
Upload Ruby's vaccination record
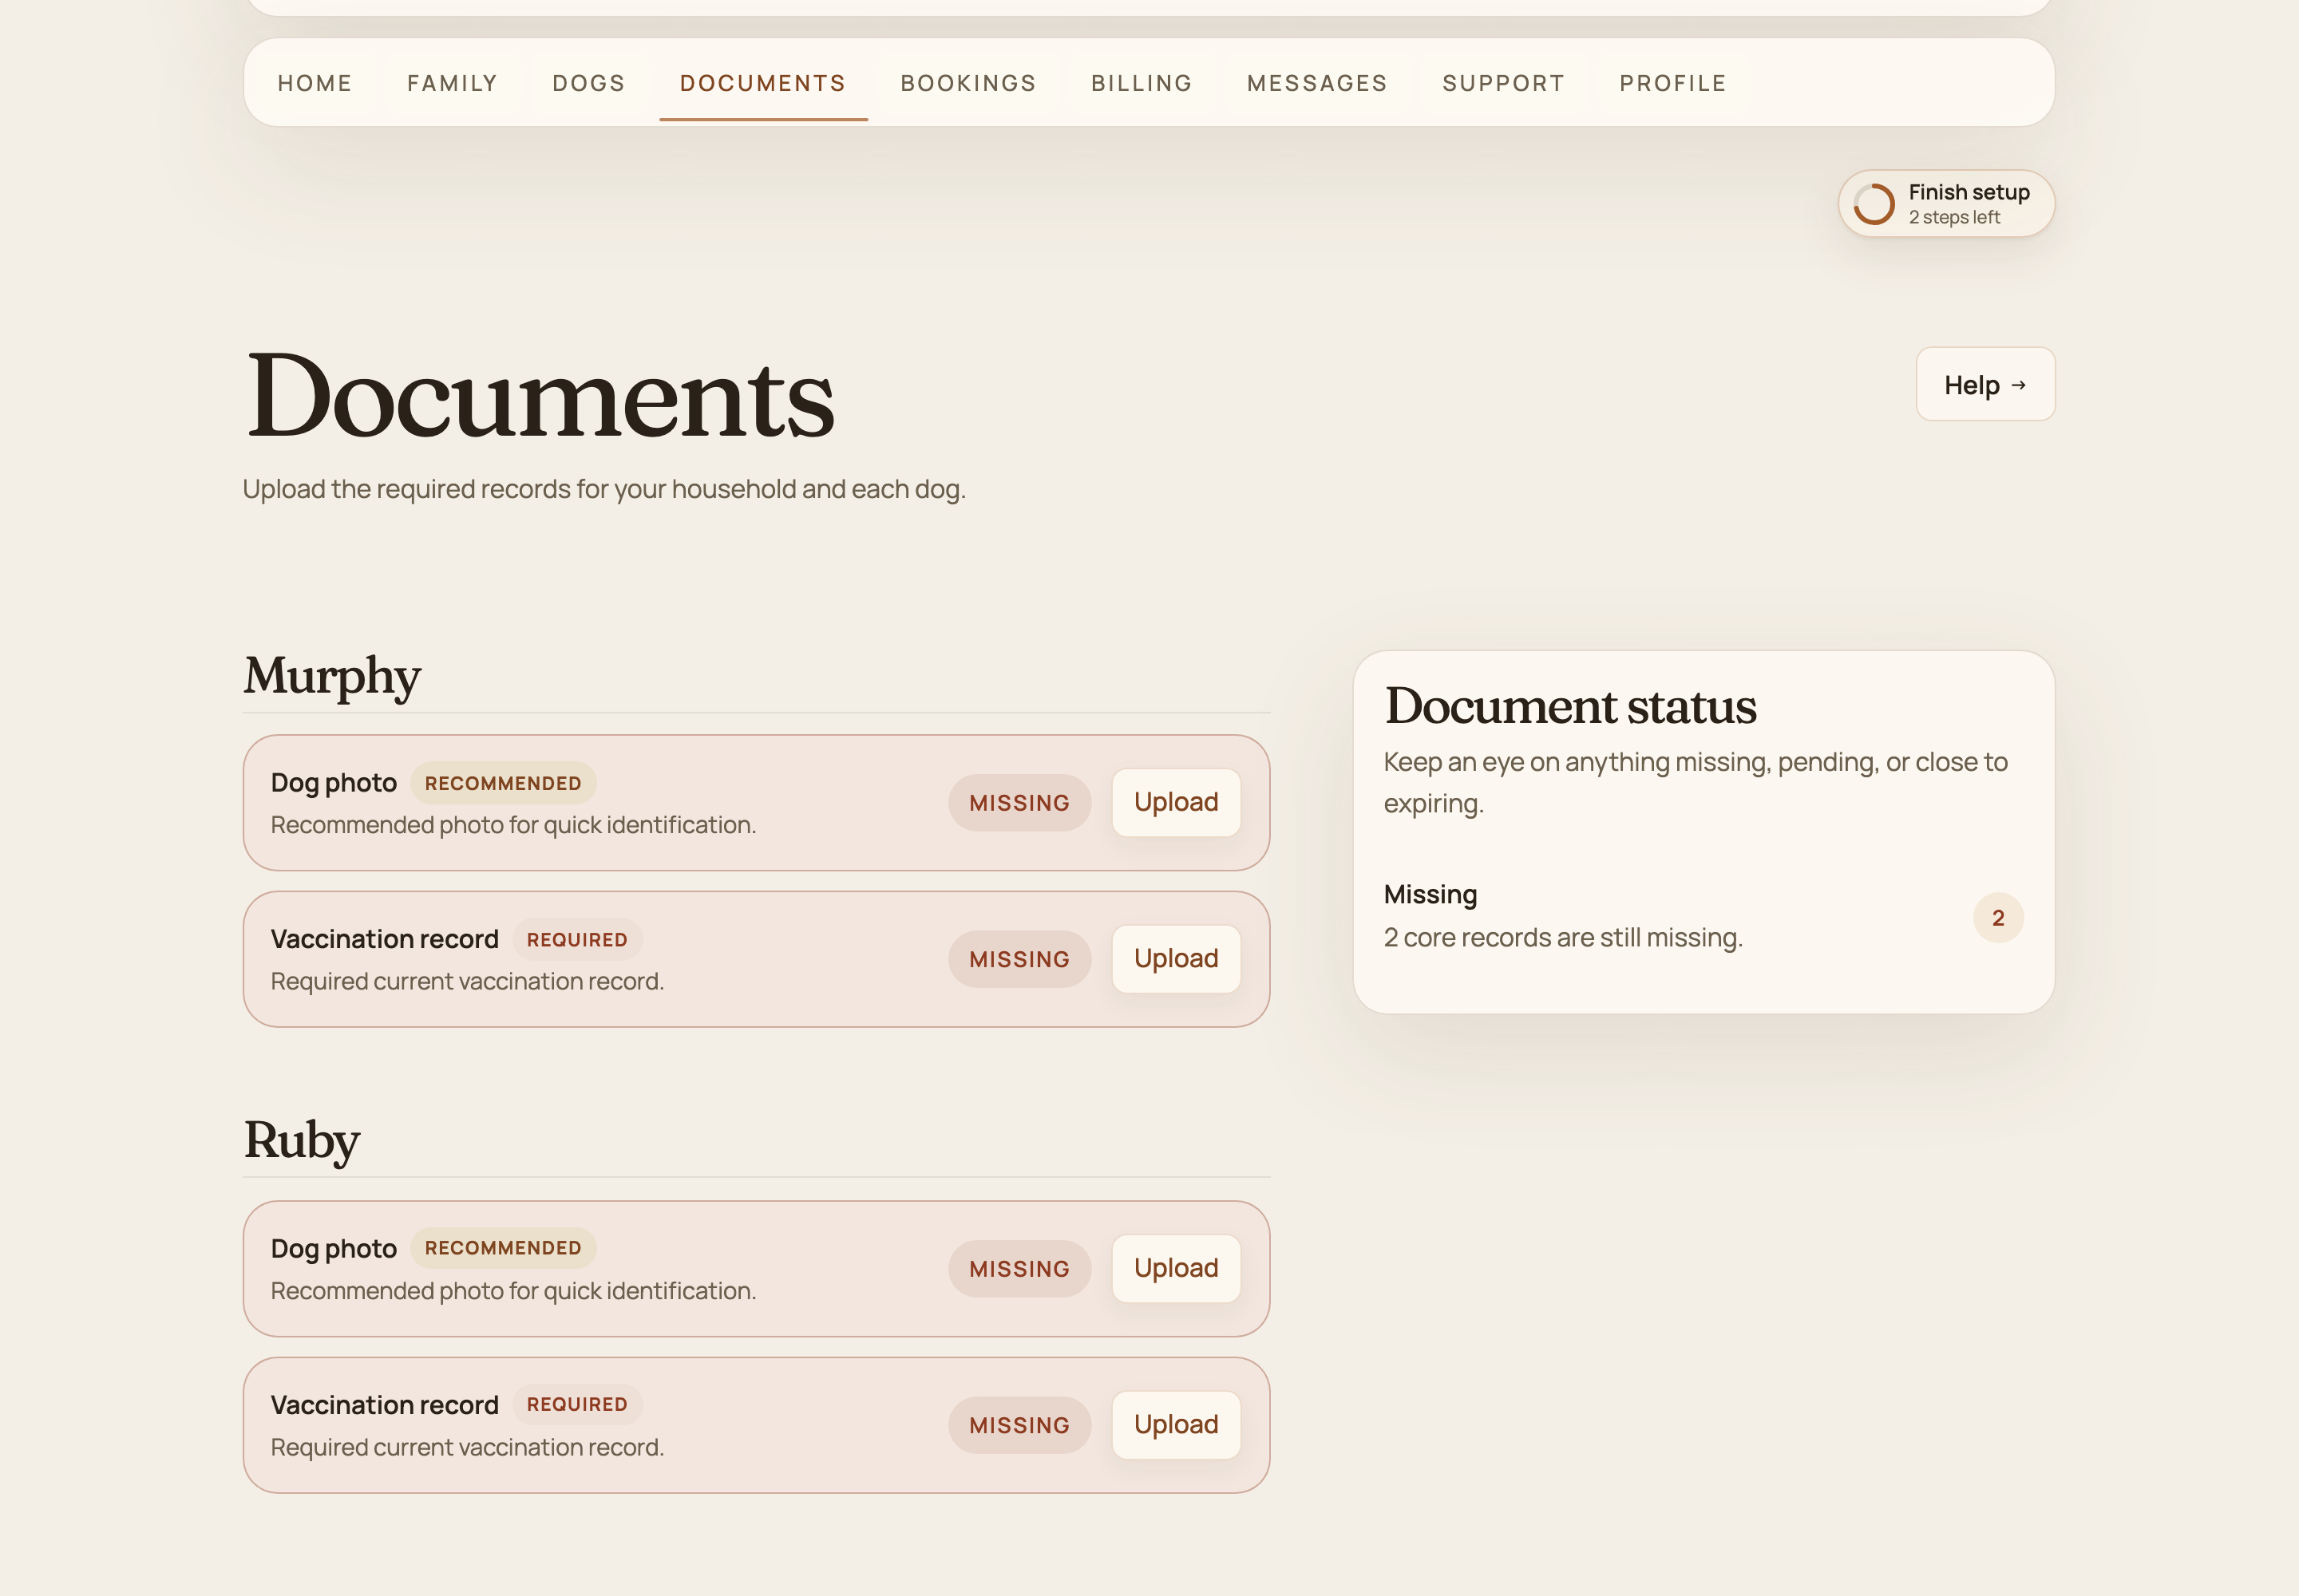point(1176,1425)
